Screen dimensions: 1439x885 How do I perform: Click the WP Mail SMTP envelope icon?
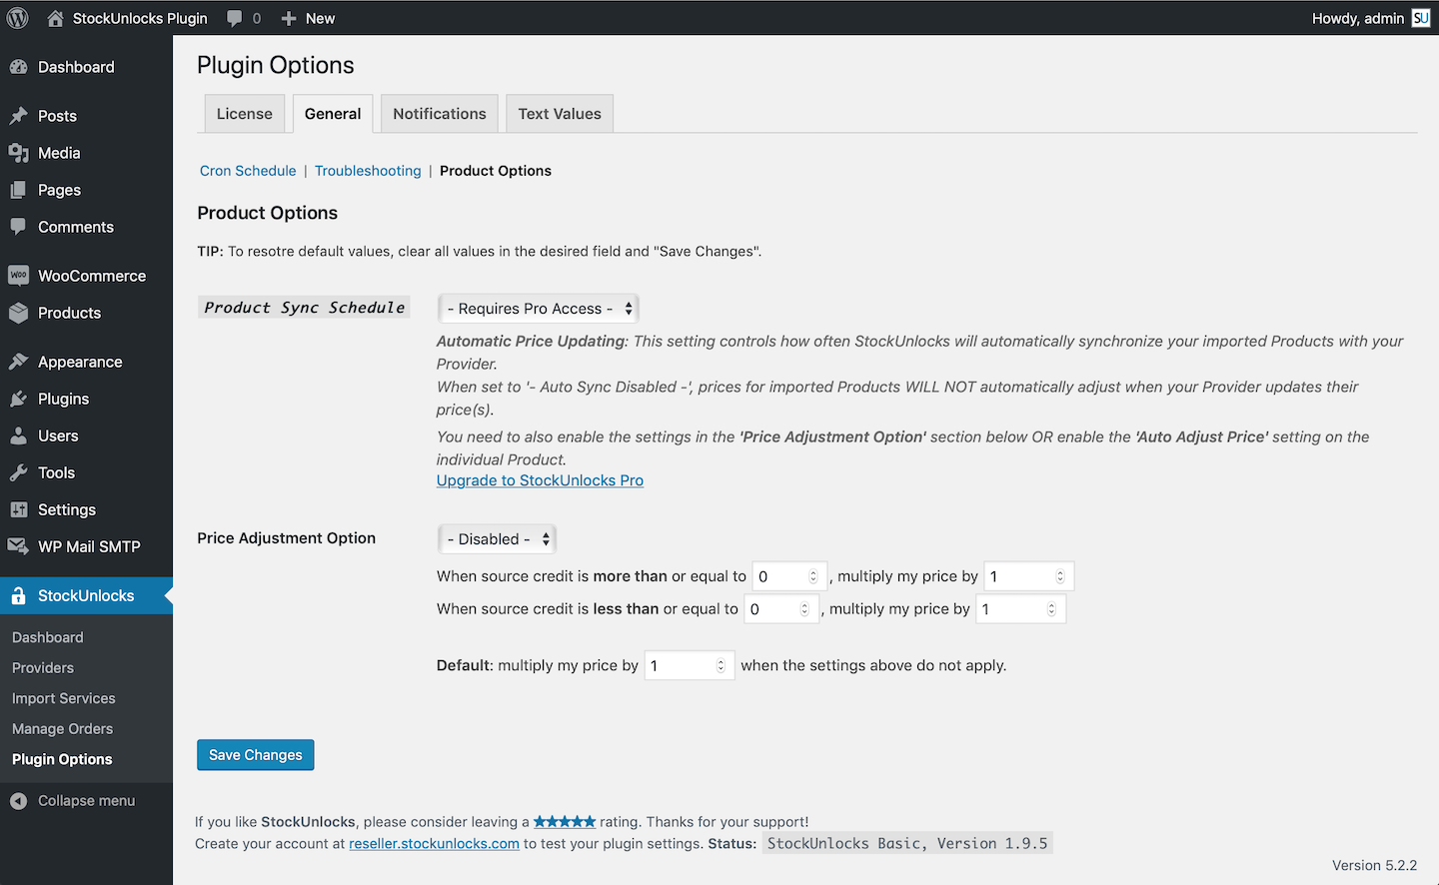click(x=18, y=546)
